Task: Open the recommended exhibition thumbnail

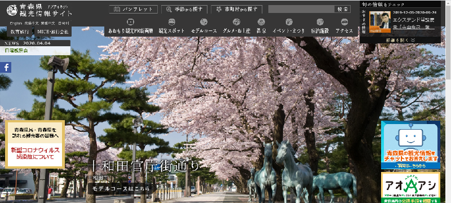Action: click(379, 21)
